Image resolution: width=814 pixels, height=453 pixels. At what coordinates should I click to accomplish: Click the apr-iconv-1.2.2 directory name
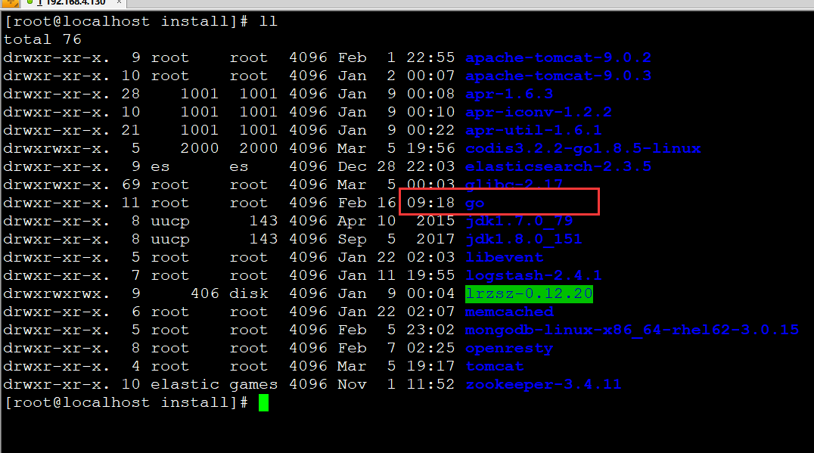tap(539, 112)
